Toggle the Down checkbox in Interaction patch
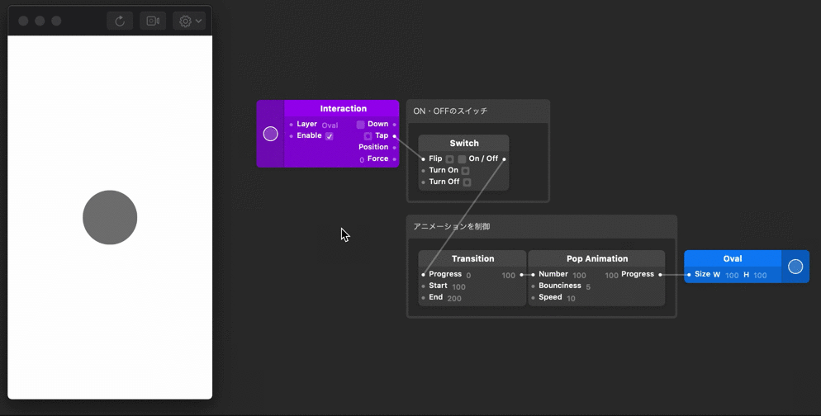This screenshot has width=821, height=416. pos(361,125)
